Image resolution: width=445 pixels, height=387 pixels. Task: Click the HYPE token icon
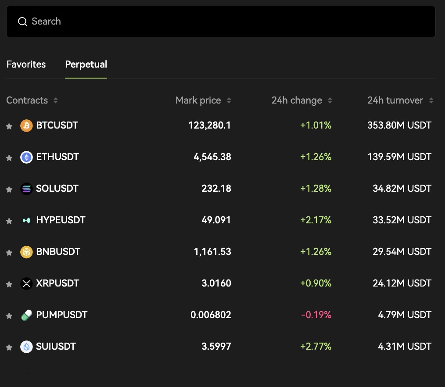26,221
